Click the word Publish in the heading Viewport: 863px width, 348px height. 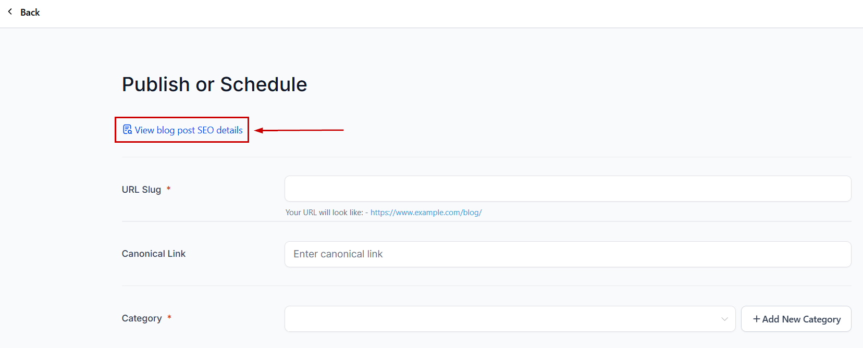point(156,84)
